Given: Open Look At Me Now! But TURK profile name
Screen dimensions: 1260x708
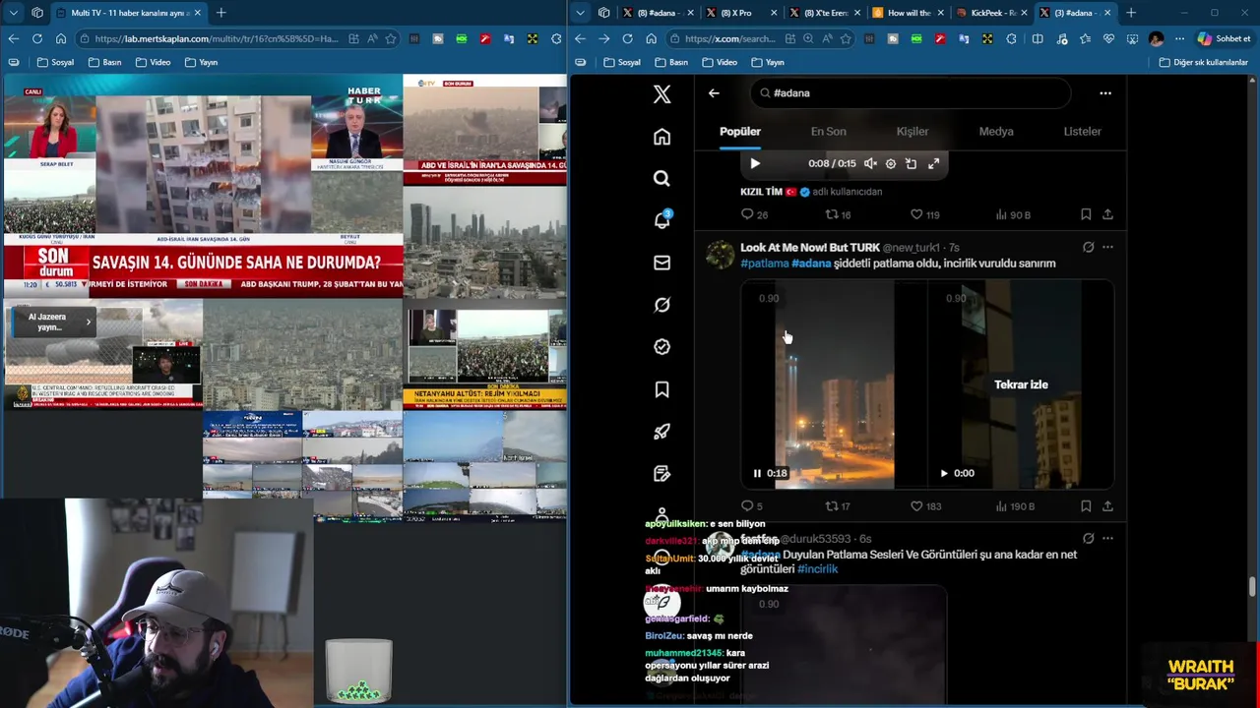Looking at the screenshot, I should coord(810,248).
